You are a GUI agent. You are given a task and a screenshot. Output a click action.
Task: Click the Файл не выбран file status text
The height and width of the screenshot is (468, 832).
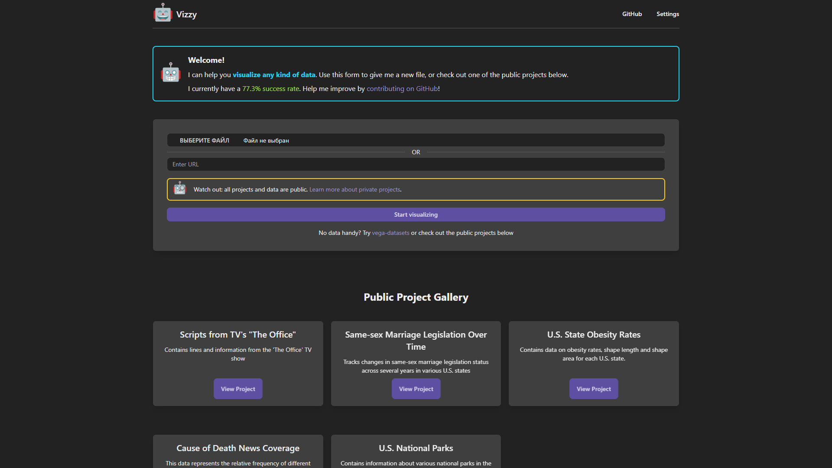click(266, 140)
